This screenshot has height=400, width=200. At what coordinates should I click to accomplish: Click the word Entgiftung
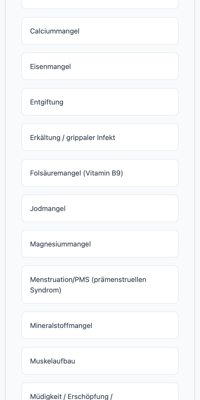(47, 102)
